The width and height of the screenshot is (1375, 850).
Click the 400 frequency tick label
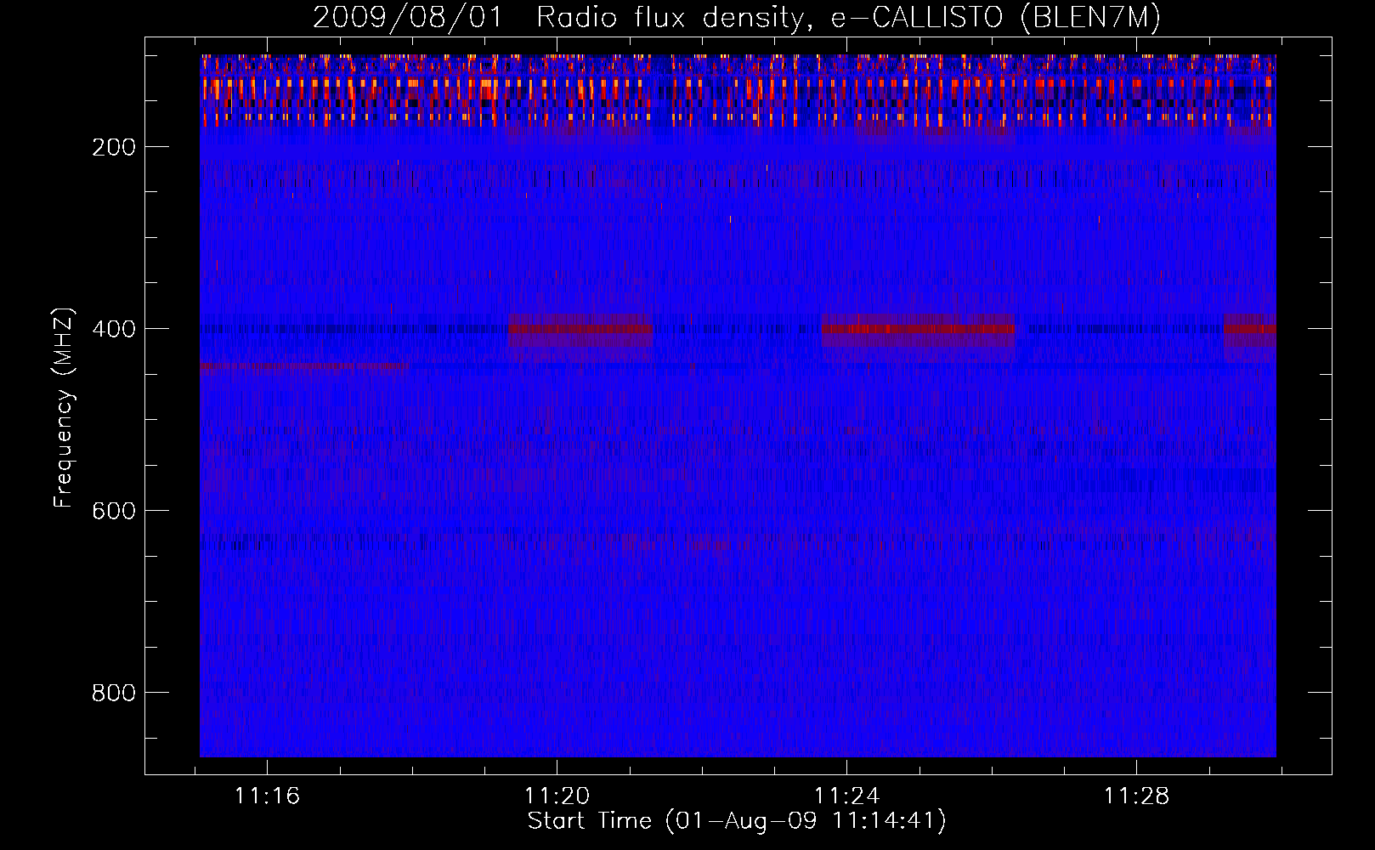tap(114, 329)
